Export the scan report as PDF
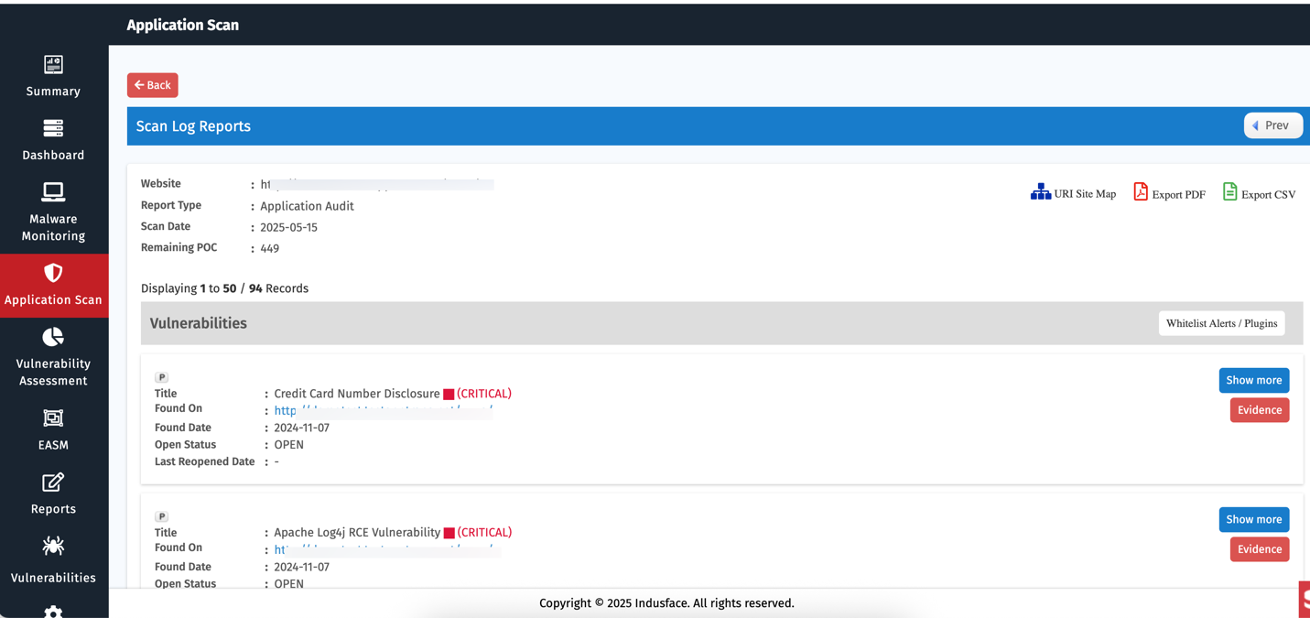This screenshot has width=1310, height=618. (x=1169, y=192)
